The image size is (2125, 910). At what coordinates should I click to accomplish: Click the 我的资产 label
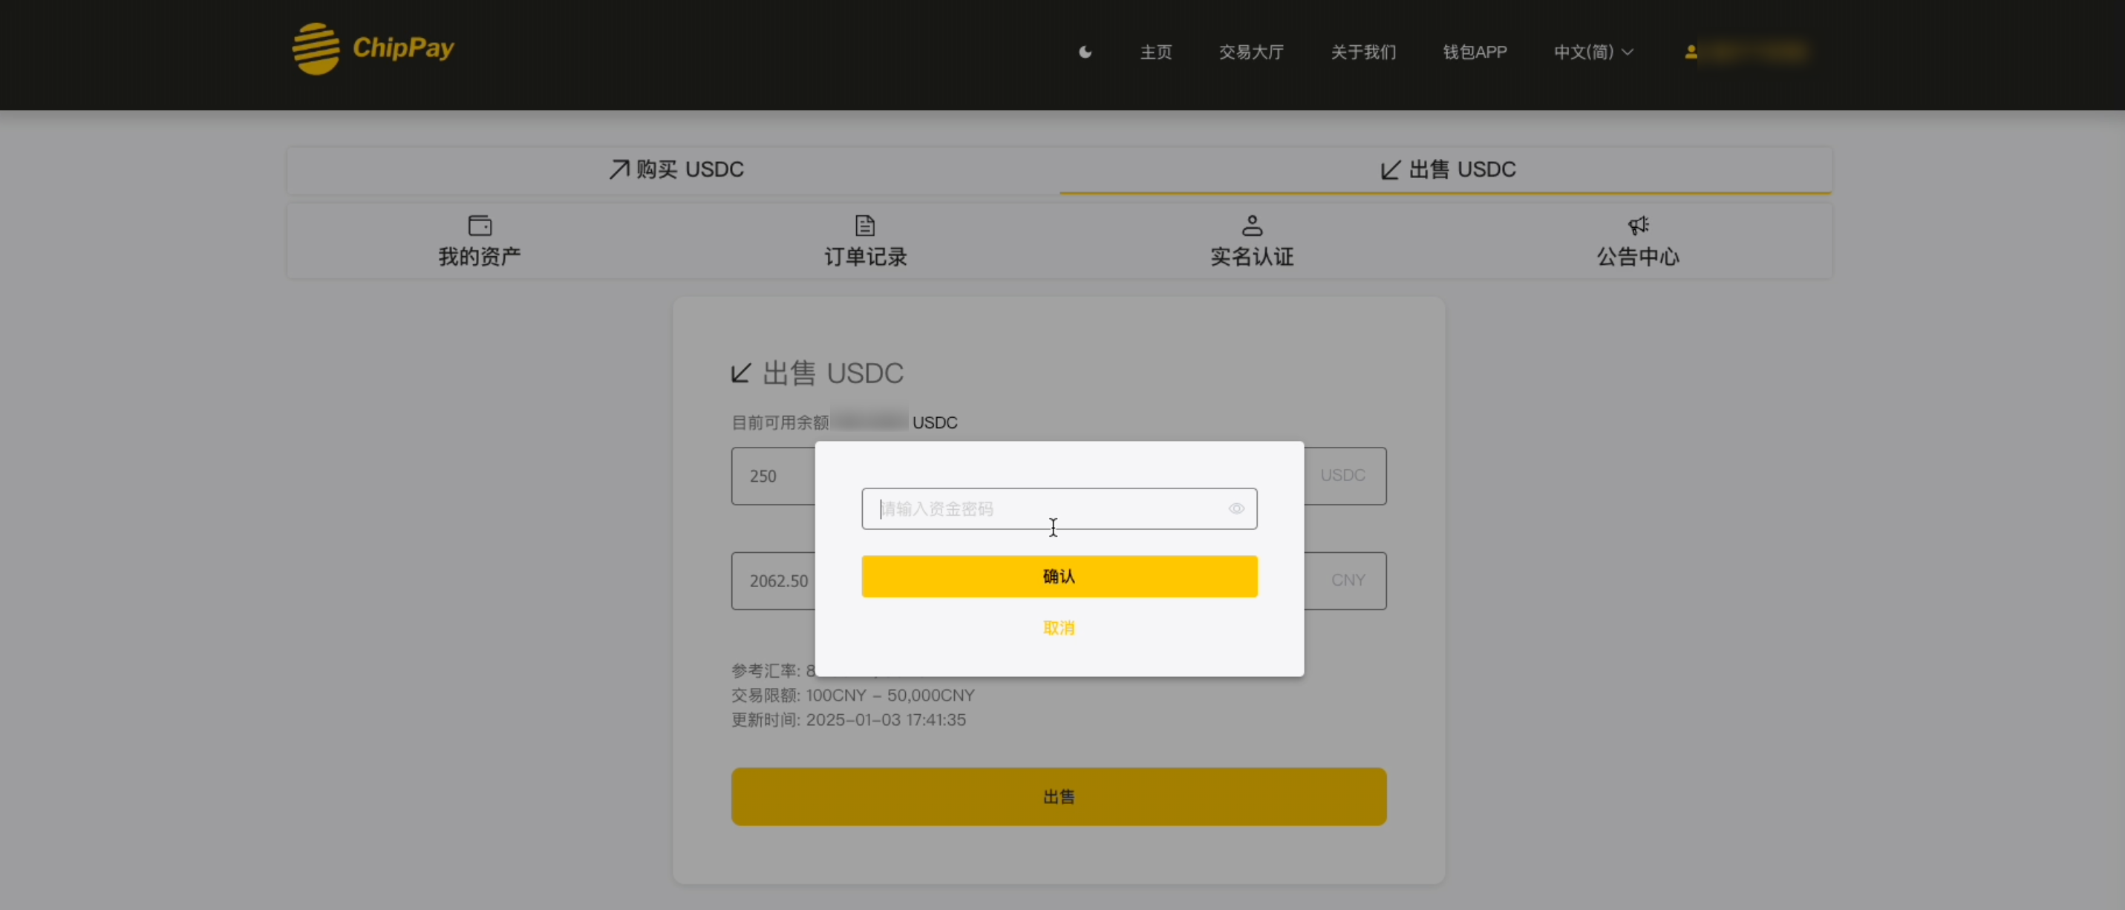480,257
